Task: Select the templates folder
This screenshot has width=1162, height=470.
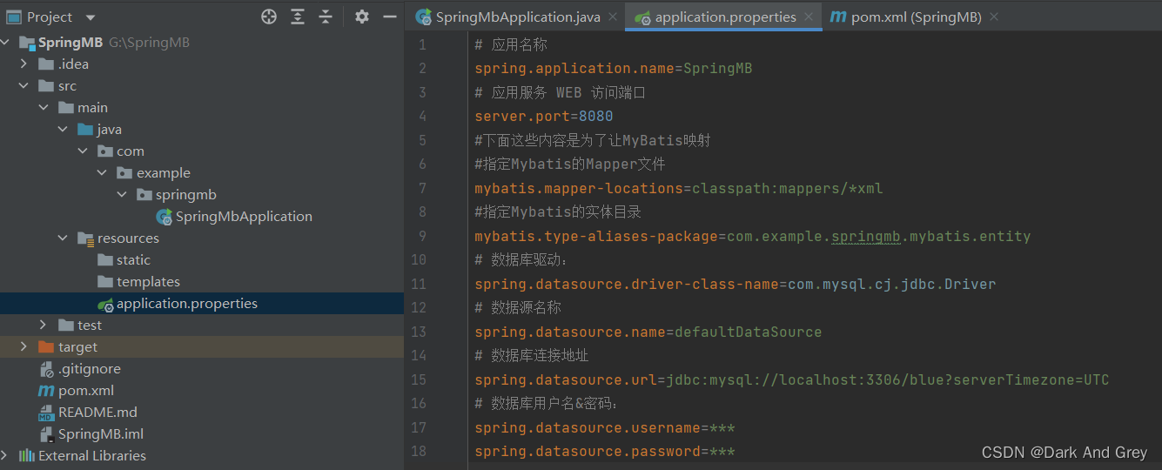Action: click(x=148, y=282)
